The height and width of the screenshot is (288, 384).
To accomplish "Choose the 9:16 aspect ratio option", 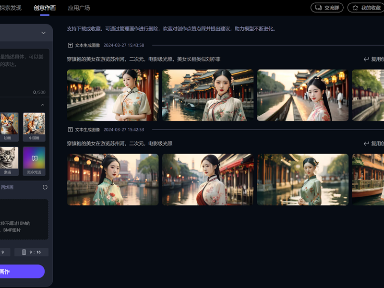I will coord(31,252).
